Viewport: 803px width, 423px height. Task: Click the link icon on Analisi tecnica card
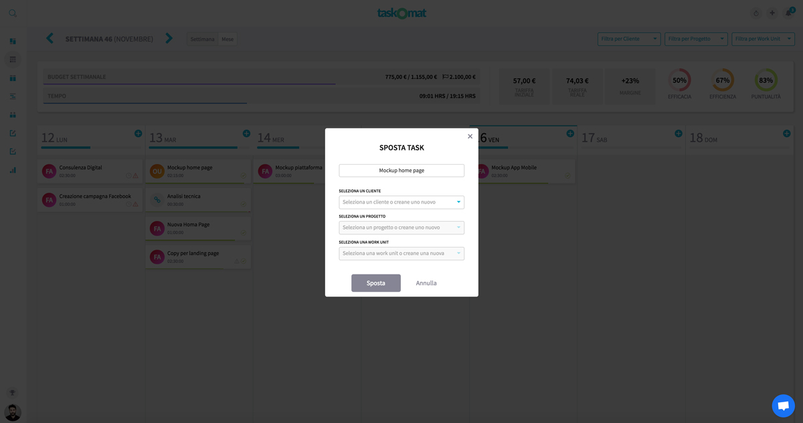pos(157,199)
